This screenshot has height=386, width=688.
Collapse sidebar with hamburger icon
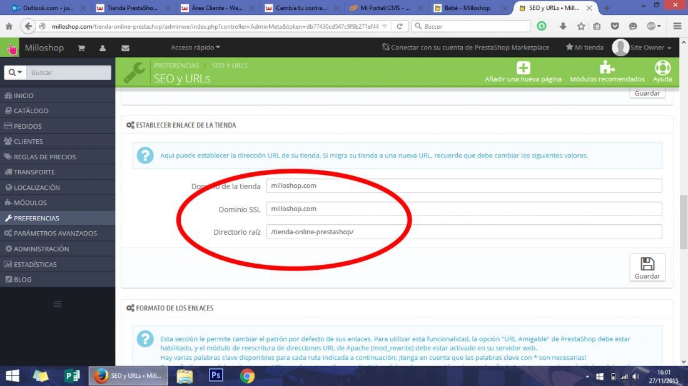coord(58,304)
